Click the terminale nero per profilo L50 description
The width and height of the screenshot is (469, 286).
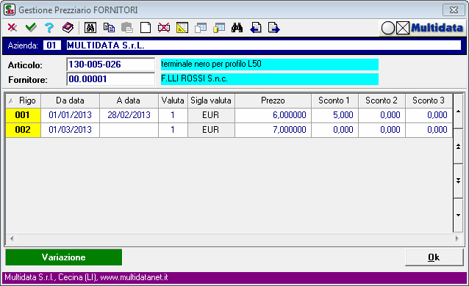(x=270, y=65)
